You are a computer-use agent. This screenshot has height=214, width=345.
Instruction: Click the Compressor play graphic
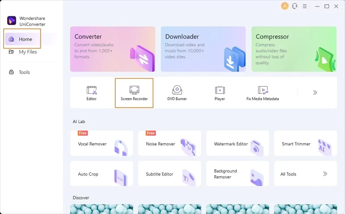(x=325, y=59)
